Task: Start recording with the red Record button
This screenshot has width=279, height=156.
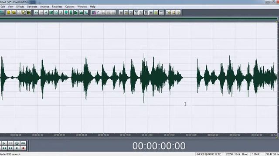Action: [23, 148]
